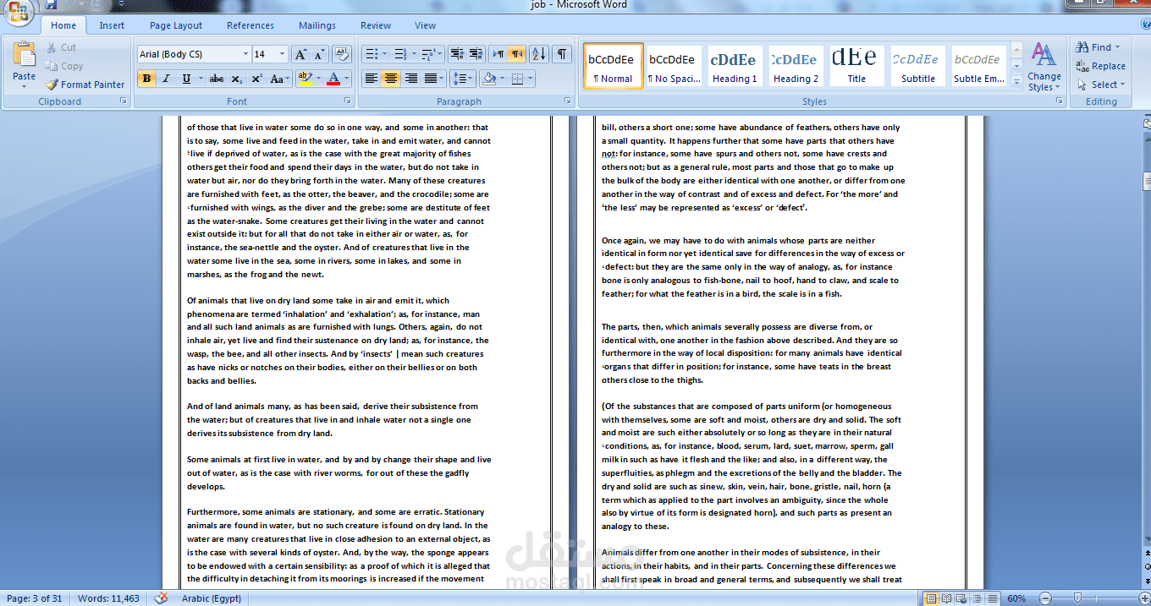The image size is (1151, 606).
Task: Click the Replace button
Action: pos(1101,66)
